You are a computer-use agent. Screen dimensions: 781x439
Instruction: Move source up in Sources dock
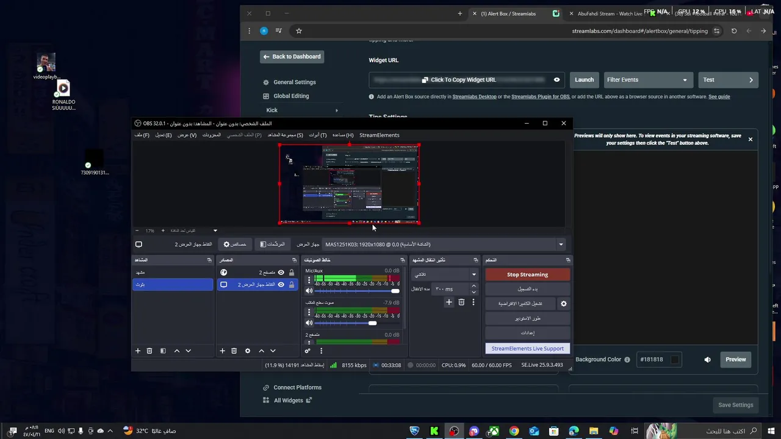[261, 351]
